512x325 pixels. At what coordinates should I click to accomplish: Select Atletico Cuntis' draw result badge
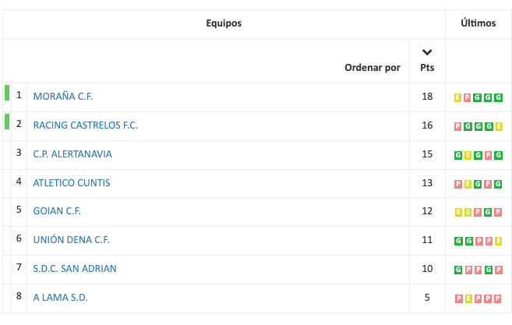(468, 184)
